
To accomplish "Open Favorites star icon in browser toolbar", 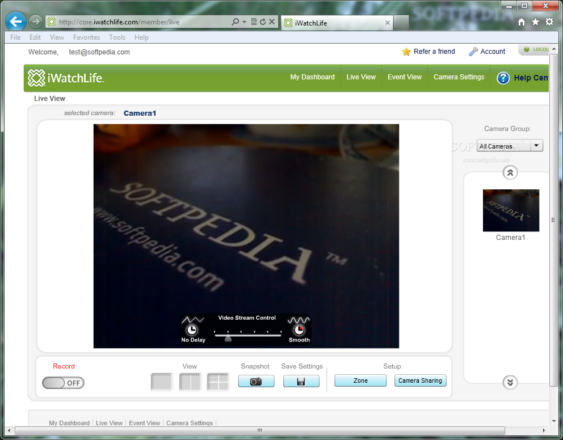I will click(x=535, y=22).
